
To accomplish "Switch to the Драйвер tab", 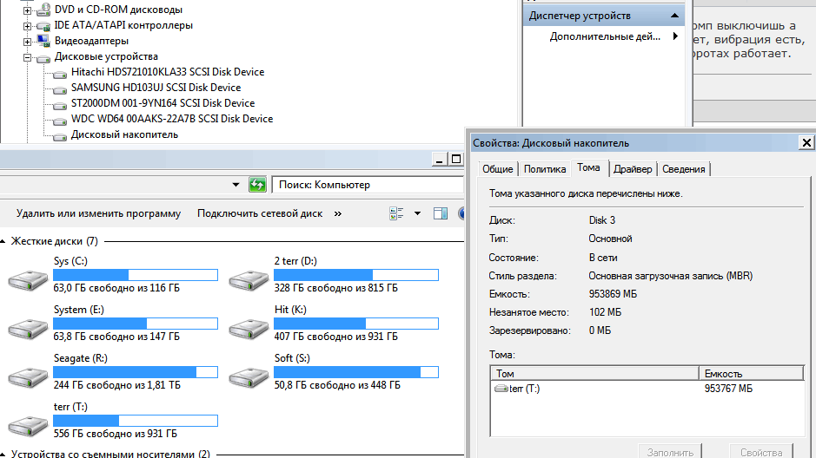I will (x=633, y=169).
